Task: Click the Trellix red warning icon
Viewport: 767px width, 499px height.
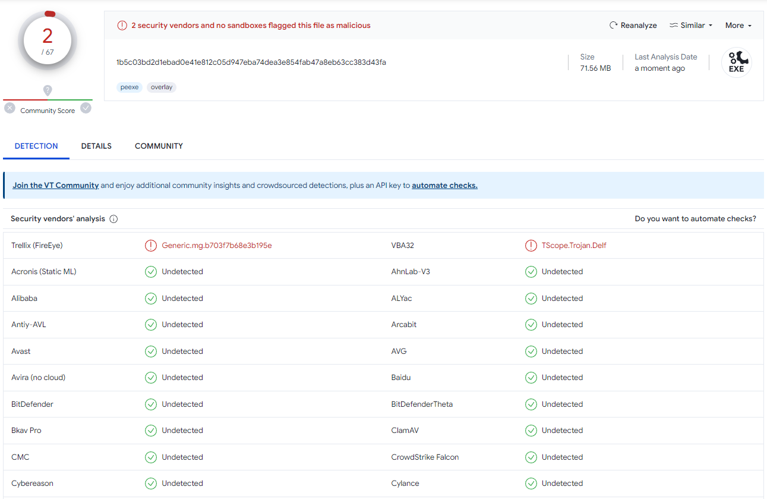Action: click(151, 246)
